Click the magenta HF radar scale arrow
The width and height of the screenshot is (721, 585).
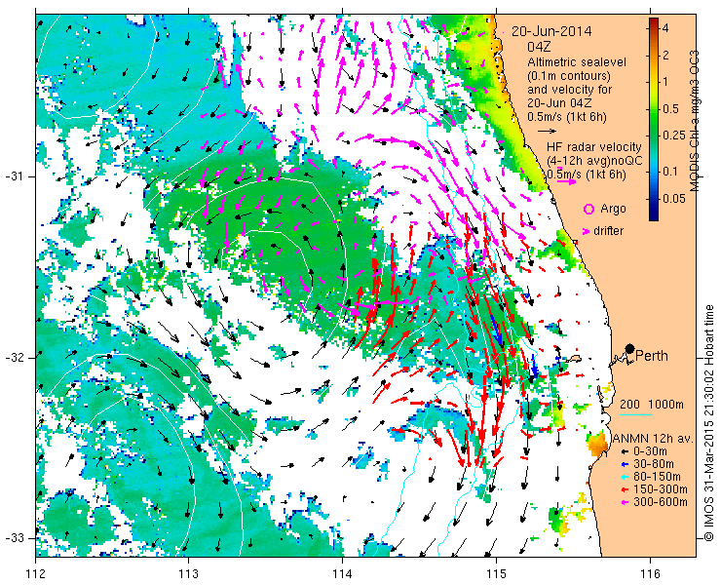[566, 181]
